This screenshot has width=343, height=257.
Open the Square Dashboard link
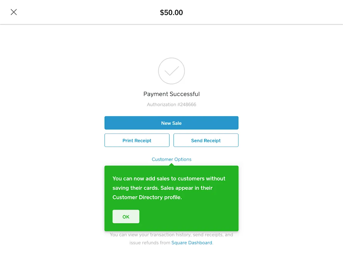(192, 243)
